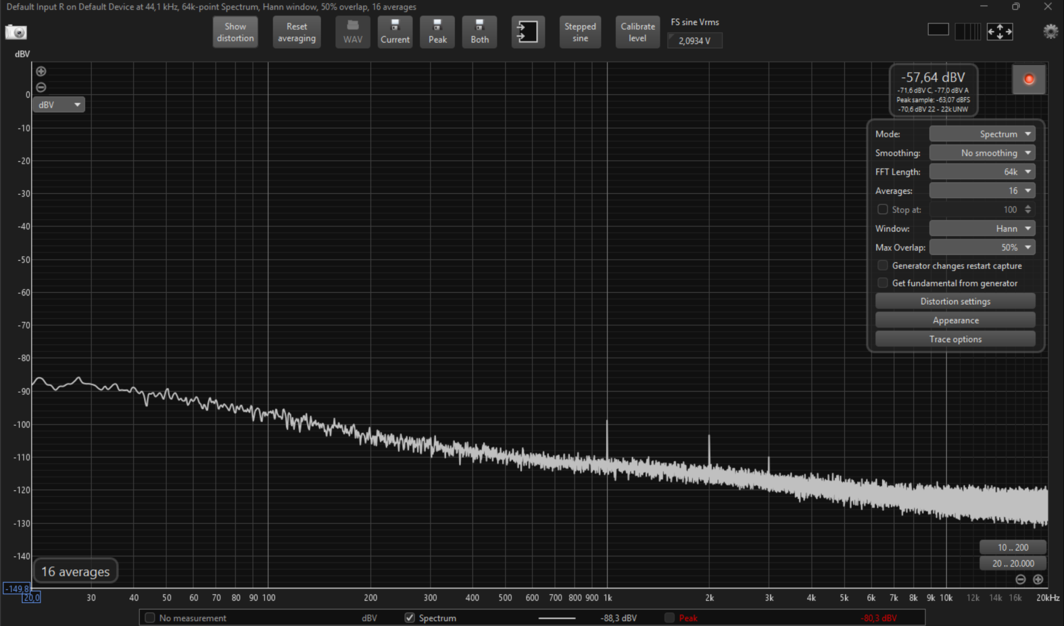
Task: Open the Max Overlap dropdown
Action: point(982,247)
